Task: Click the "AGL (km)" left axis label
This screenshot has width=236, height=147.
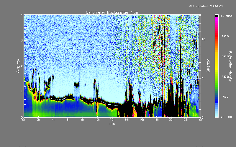Action: pyautogui.click(x=18, y=66)
